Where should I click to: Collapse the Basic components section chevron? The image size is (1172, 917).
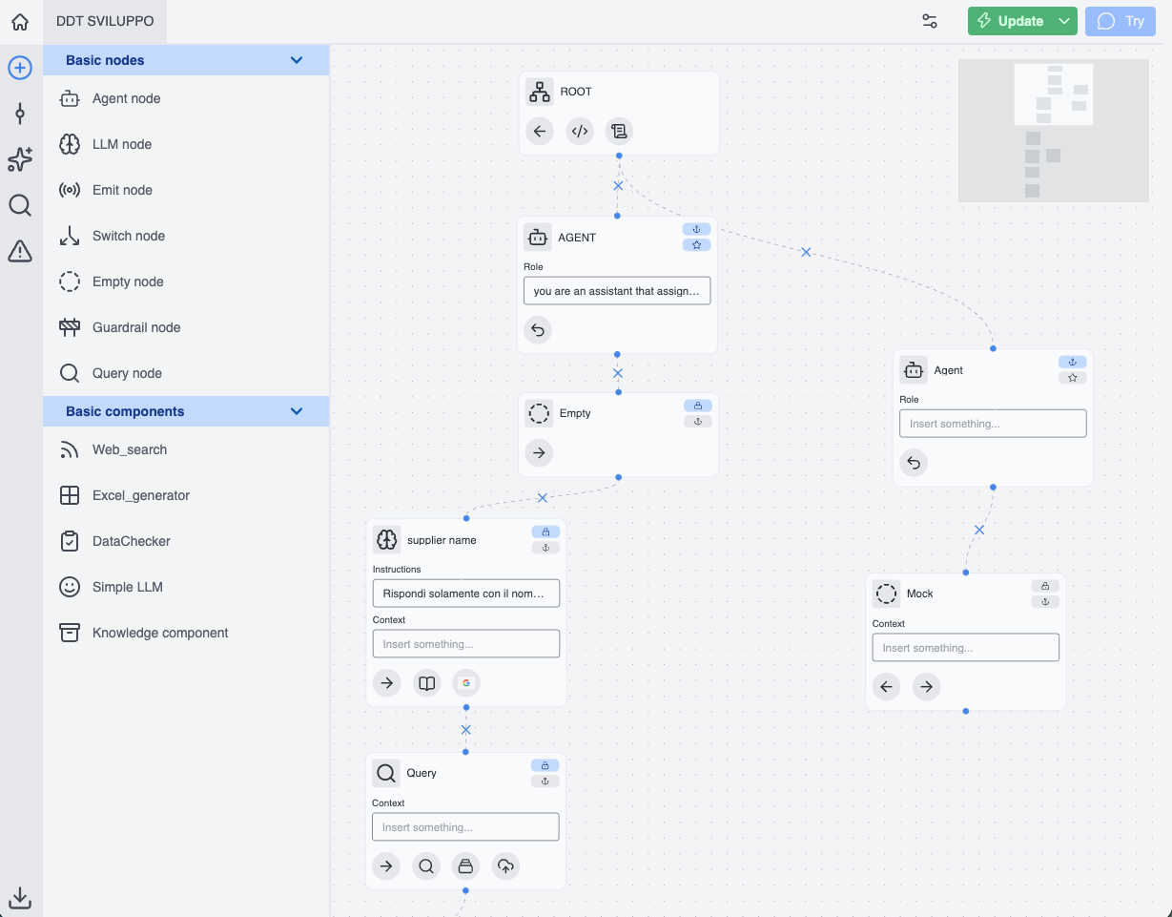pos(297,411)
